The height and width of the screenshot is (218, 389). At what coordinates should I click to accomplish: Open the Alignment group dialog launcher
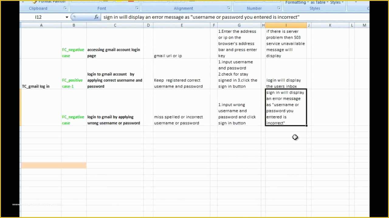[229, 8]
